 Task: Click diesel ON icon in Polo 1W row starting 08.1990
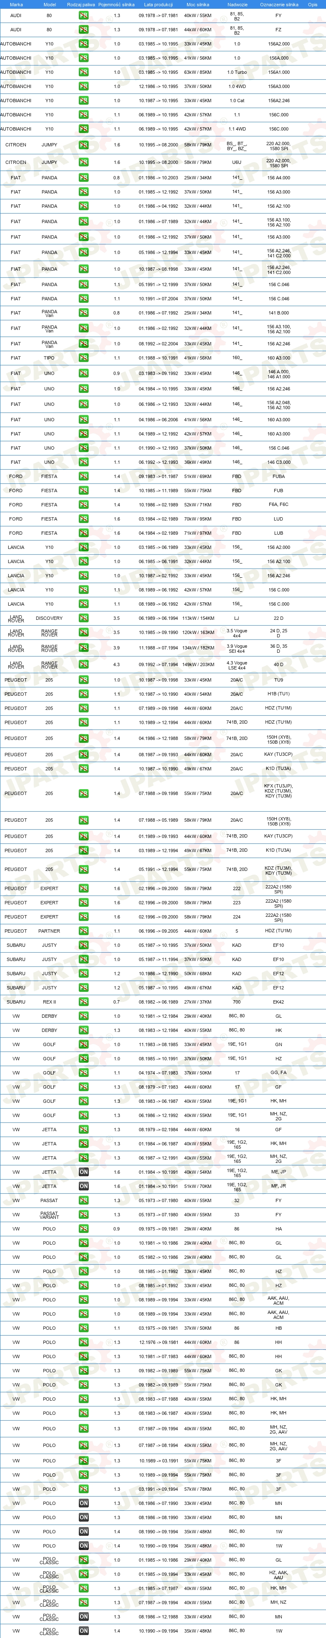83,1532
